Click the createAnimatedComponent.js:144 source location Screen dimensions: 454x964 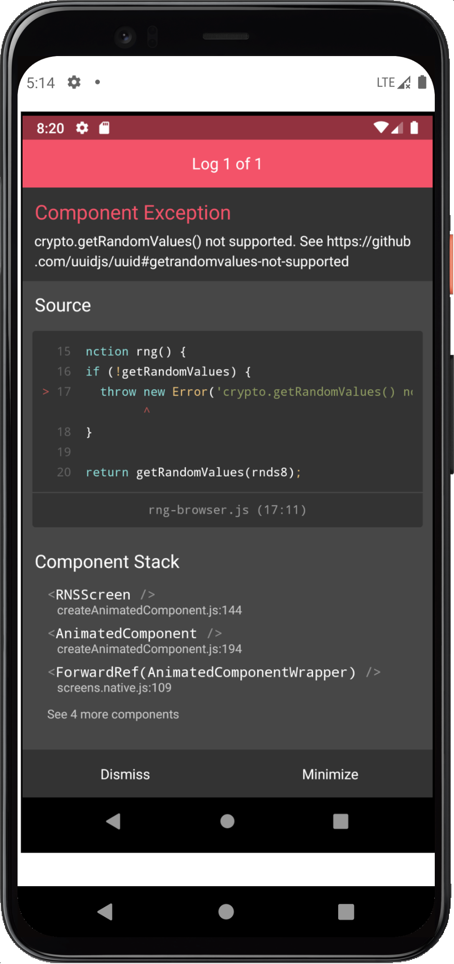coord(149,610)
